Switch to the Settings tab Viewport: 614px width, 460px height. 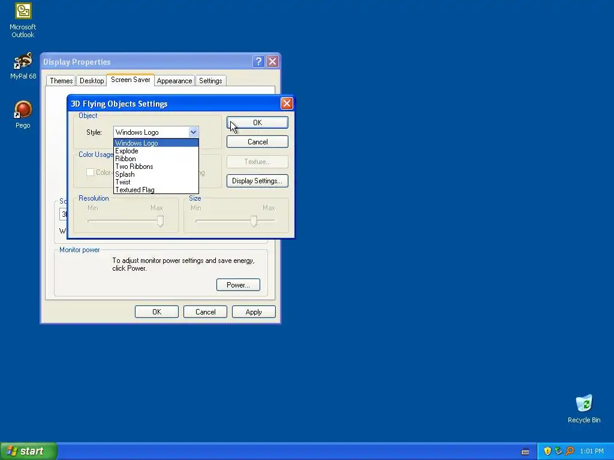210,81
